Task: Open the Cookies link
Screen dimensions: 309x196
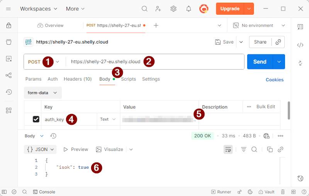Action: (x=275, y=80)
